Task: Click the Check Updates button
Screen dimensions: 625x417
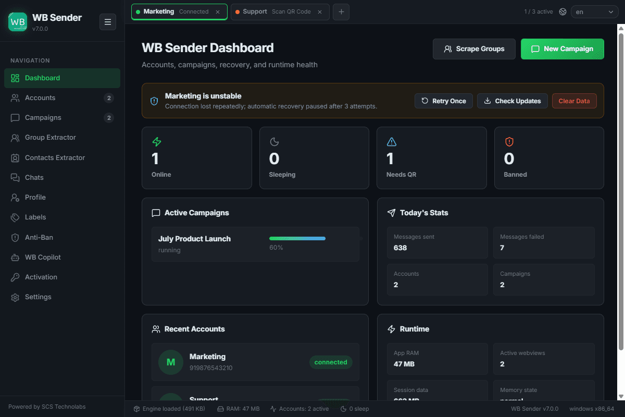Action: coord(512,101)
